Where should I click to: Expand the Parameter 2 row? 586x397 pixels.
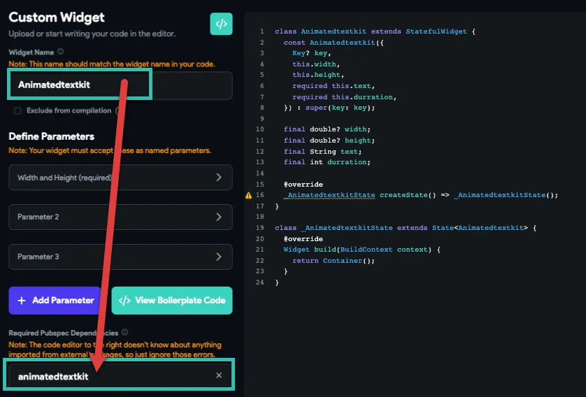(120, 217)
